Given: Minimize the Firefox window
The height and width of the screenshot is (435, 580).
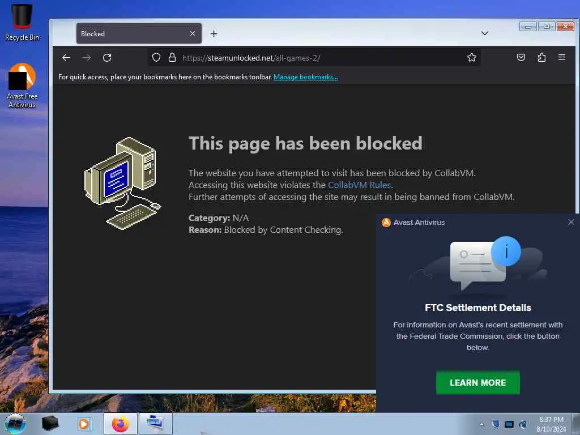Looking at the screenshot, I should [528, 26].
